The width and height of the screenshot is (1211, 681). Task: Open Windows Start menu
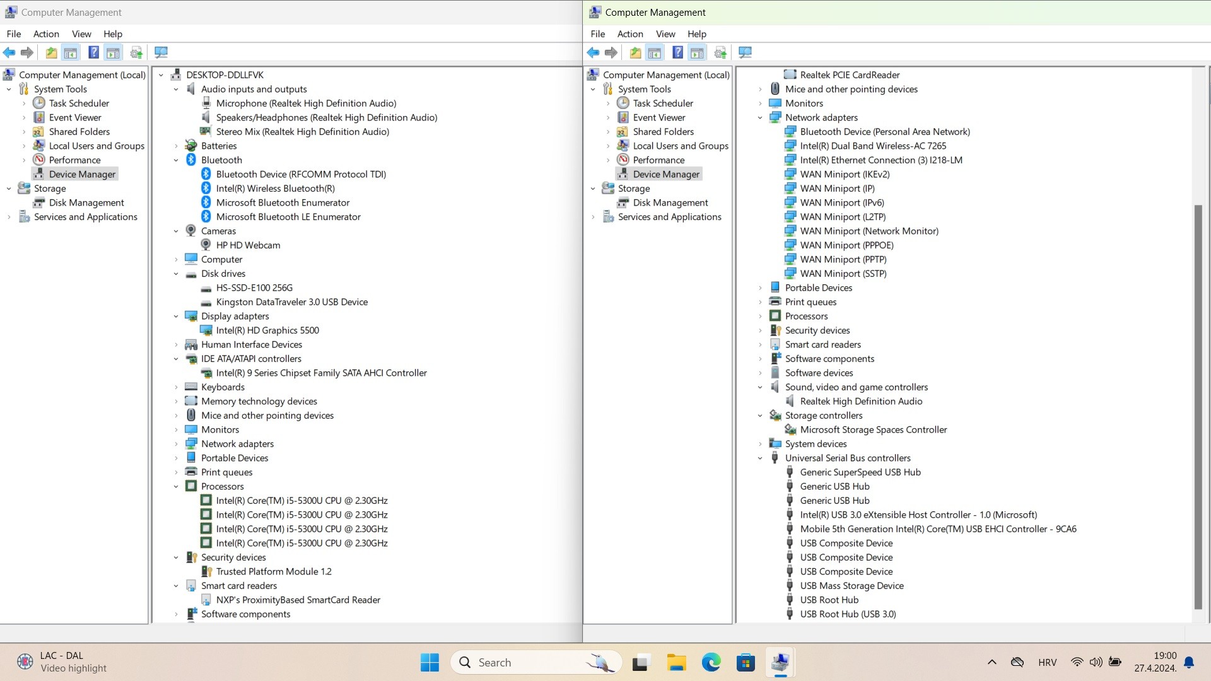[430, 663]
